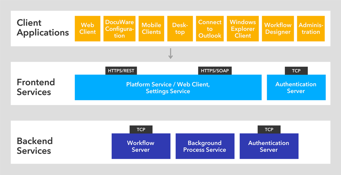Click TCP label above Workflow Server
This screenshot has width=341, height=175.
point(141,130)
